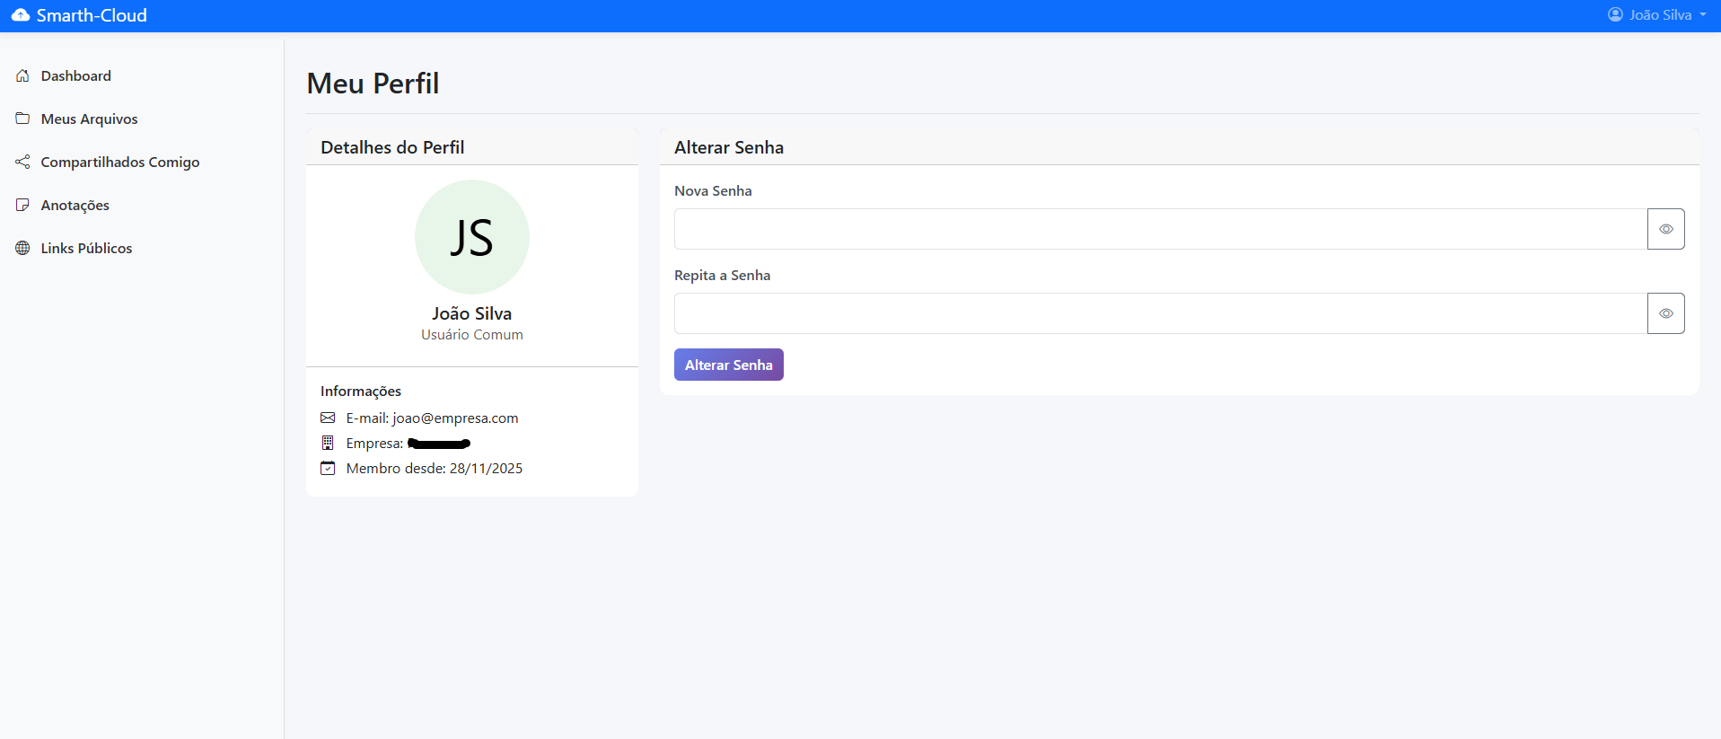The image size is (1721, 739).
Task: Click the Dashboard house icon
Action: pyautogui.click(x=22, y=76)
